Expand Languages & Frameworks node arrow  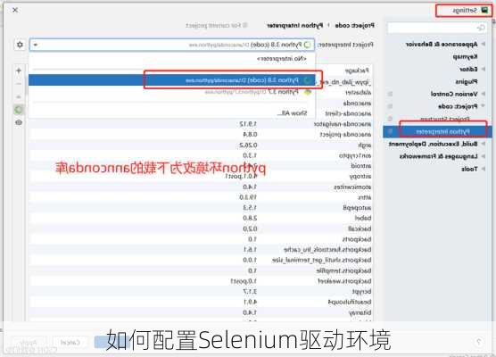(483, 156)
